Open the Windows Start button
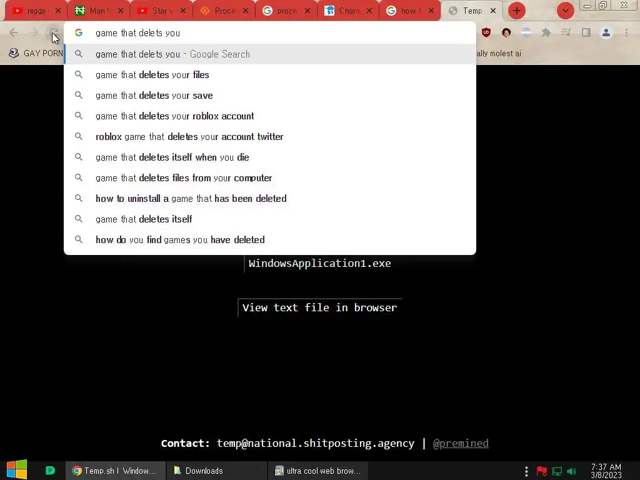640x480 pixels. (17, 470)
